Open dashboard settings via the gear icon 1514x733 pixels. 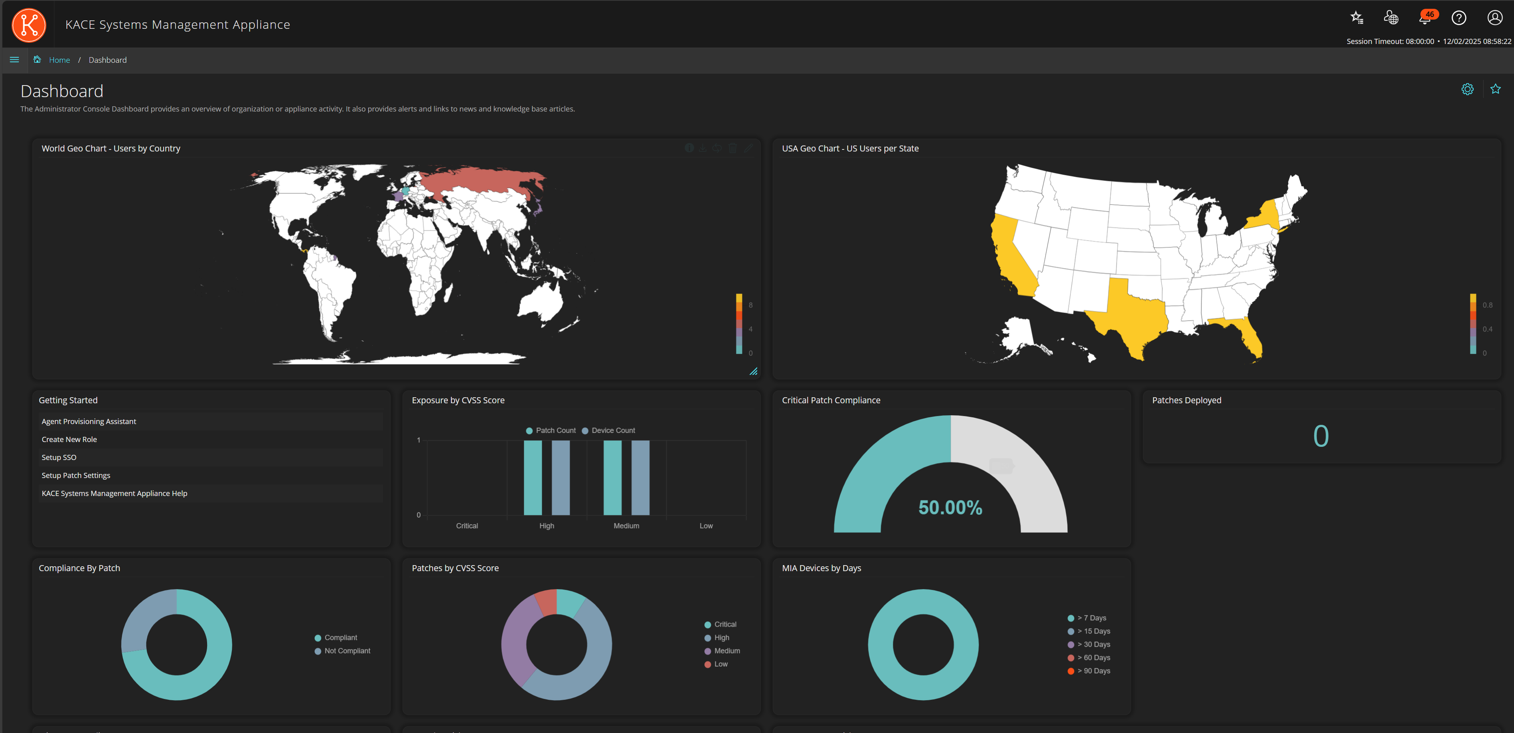[1468, 89]
